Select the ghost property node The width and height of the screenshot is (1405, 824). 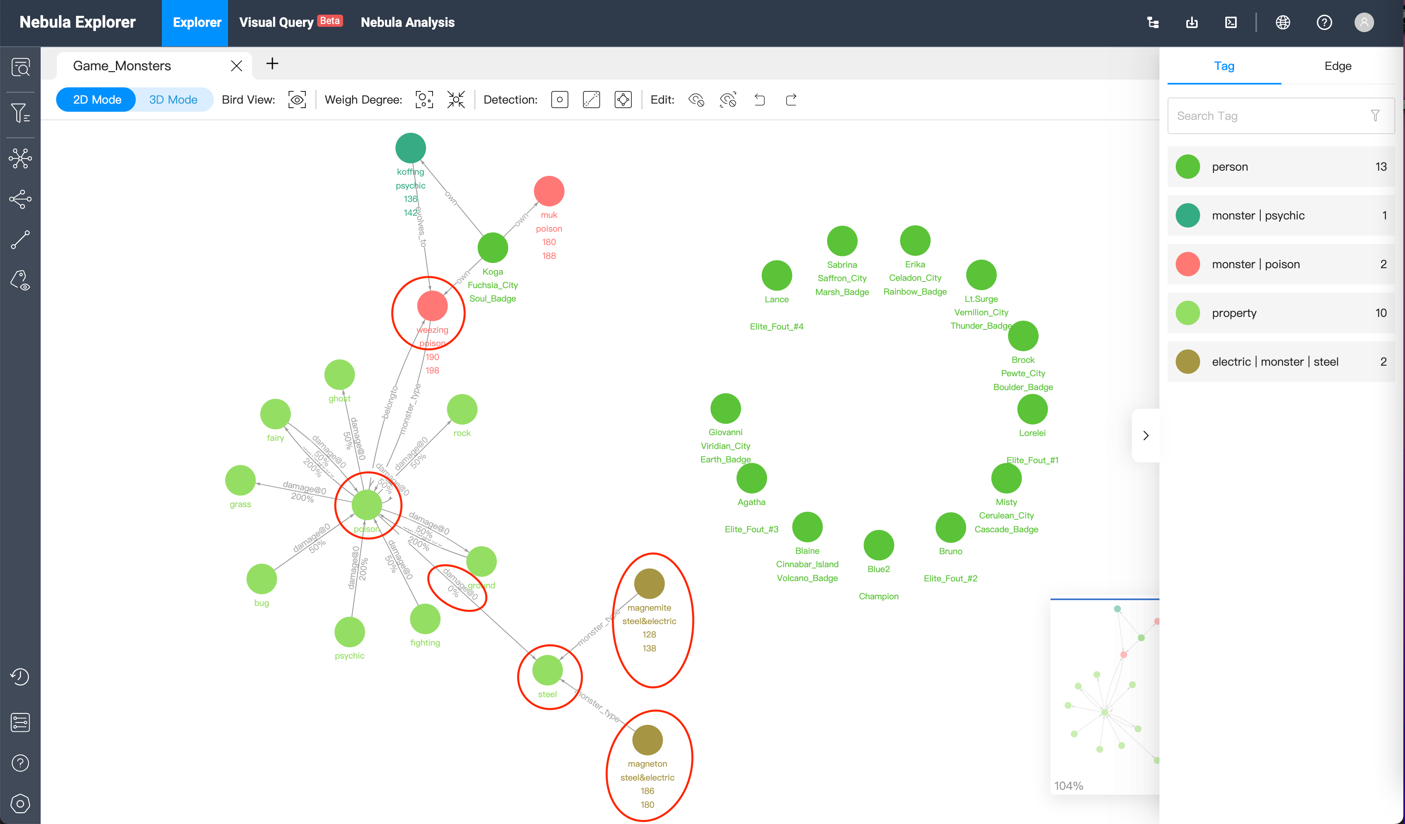pos(339,374)
